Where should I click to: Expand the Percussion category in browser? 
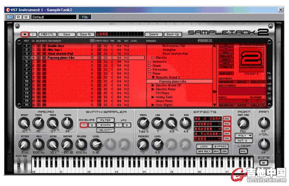[150, 69]
